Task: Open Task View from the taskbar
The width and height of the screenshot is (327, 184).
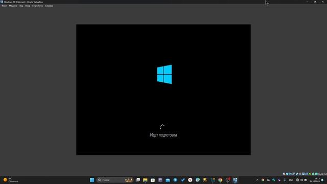Action: click(138, 180)
